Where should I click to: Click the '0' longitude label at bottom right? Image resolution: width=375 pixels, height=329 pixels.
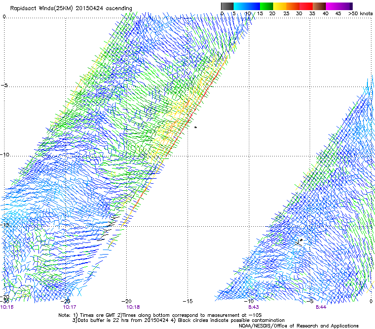click(371, 301)
